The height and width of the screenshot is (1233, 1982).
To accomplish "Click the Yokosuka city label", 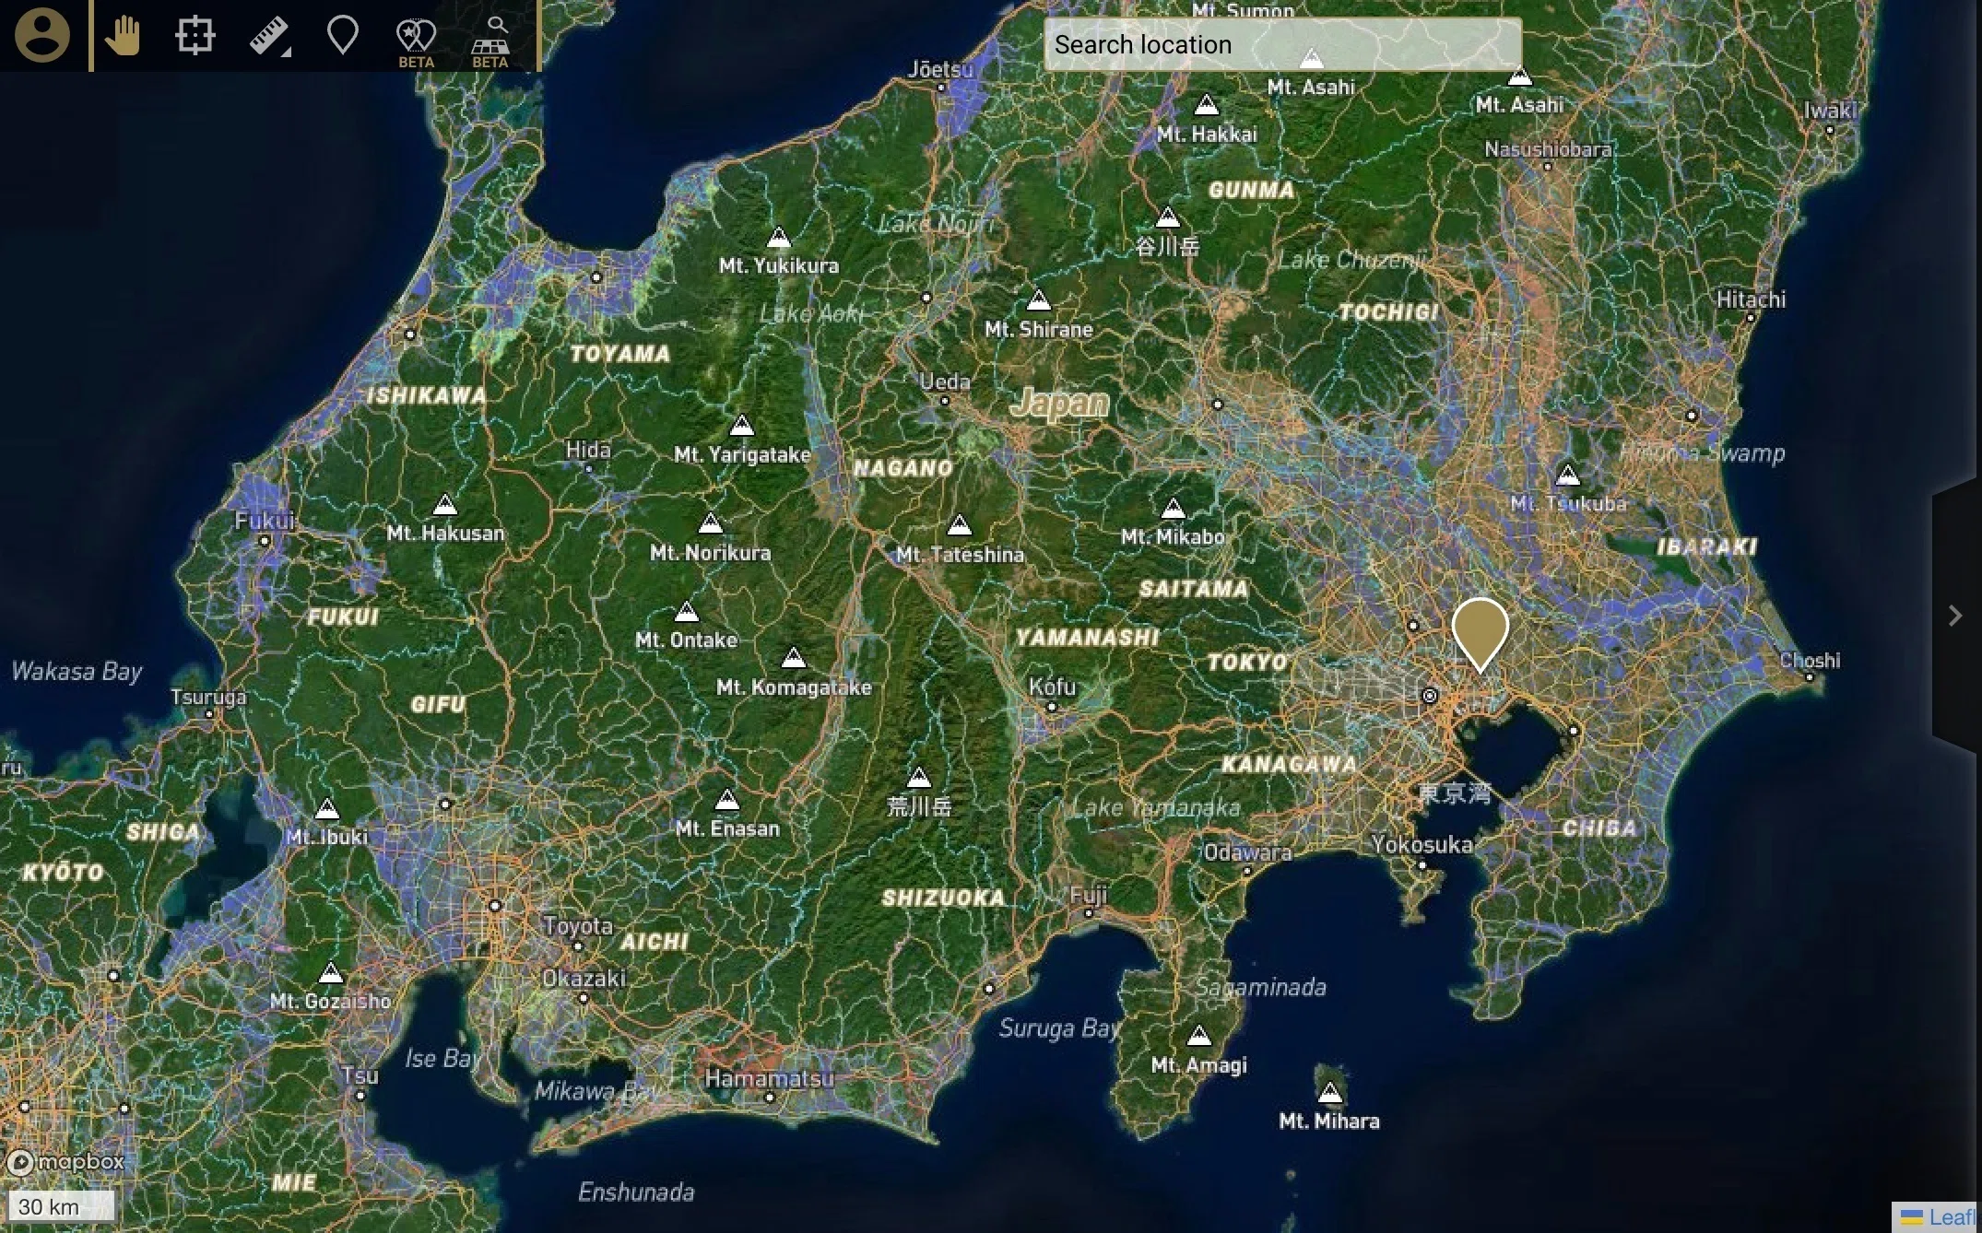I will coord(1422,844).
